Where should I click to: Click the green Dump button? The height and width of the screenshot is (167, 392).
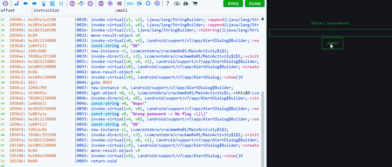pyautogui.click(x=255, y=3)
